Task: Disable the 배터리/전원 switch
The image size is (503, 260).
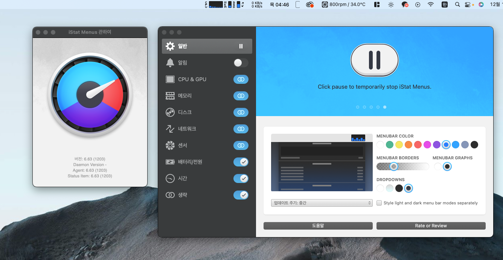Action: 241,162
